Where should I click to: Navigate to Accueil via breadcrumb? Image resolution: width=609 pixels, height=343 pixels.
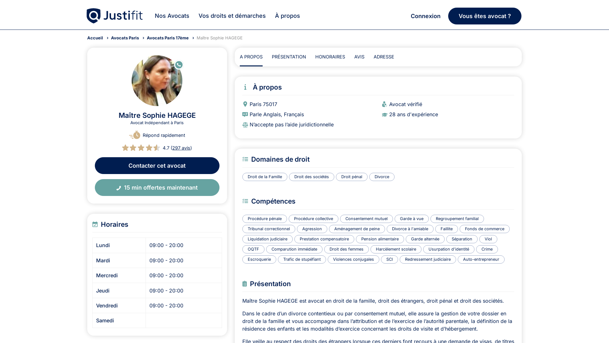pos(95,38)
